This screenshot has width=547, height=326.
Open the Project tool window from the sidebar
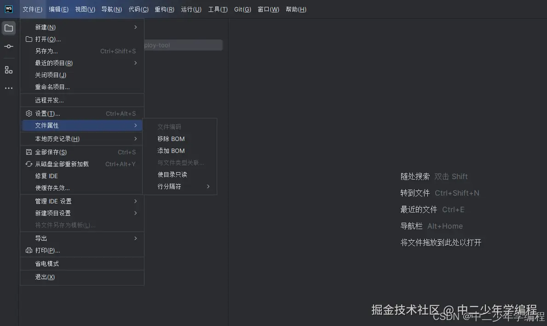9,28
